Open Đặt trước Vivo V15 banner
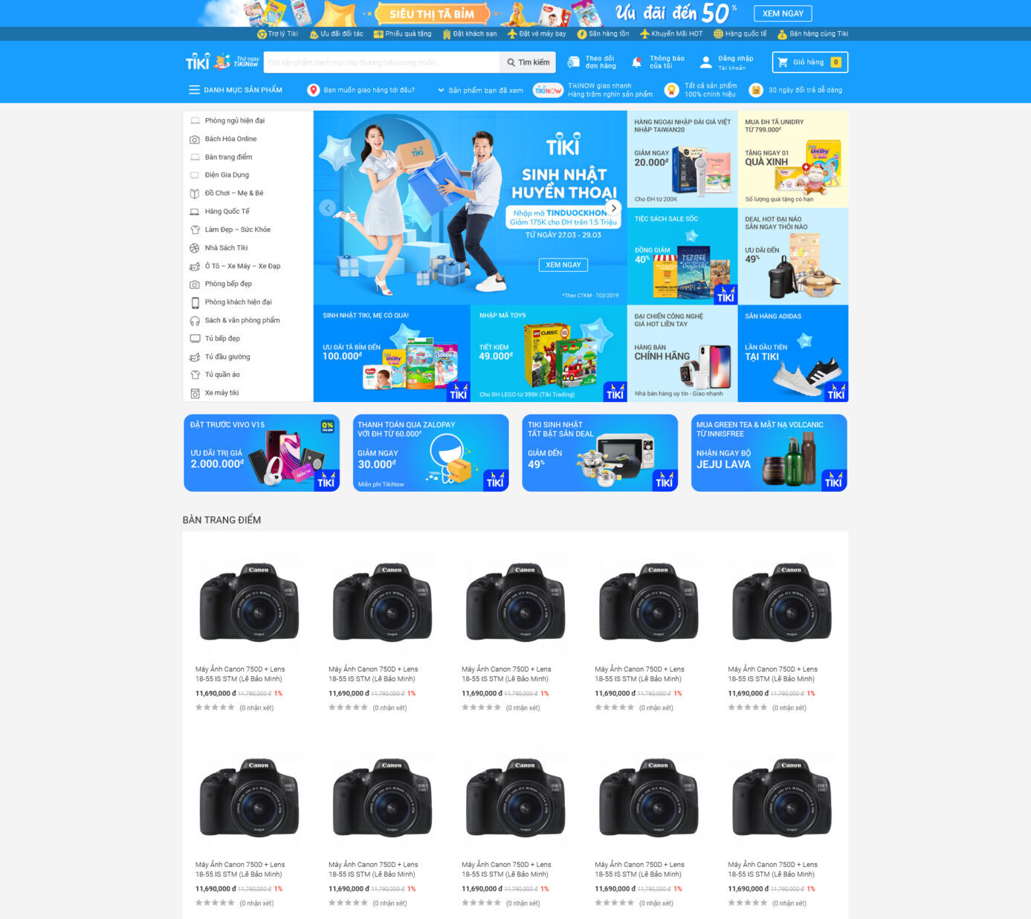This screenshot has width=1031, height=919. (x=262, y=453)
